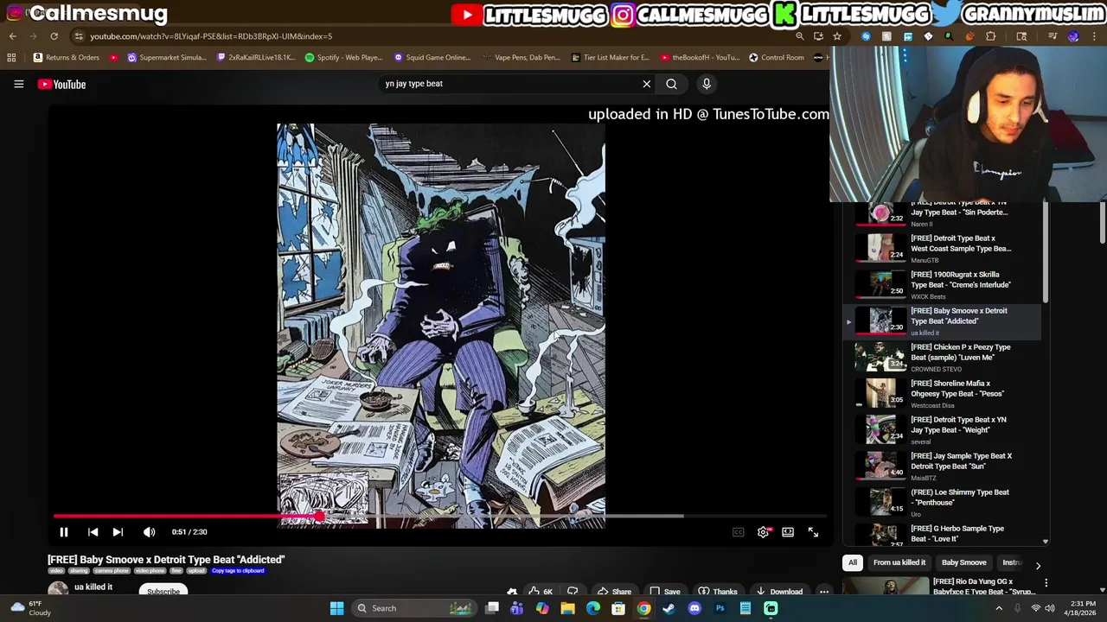Open the YouTube hamburger guide menu
This screenshot has height=622, width=1107.
tap(18, 84)
